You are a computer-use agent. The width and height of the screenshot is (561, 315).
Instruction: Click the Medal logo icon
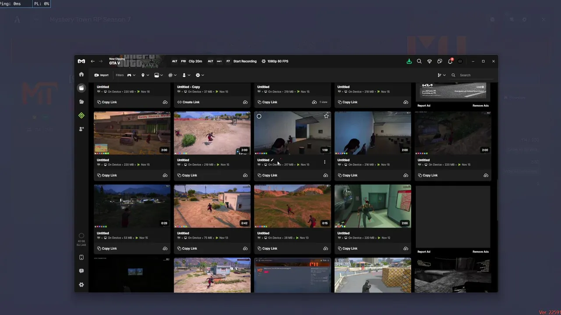coord(82,61)
